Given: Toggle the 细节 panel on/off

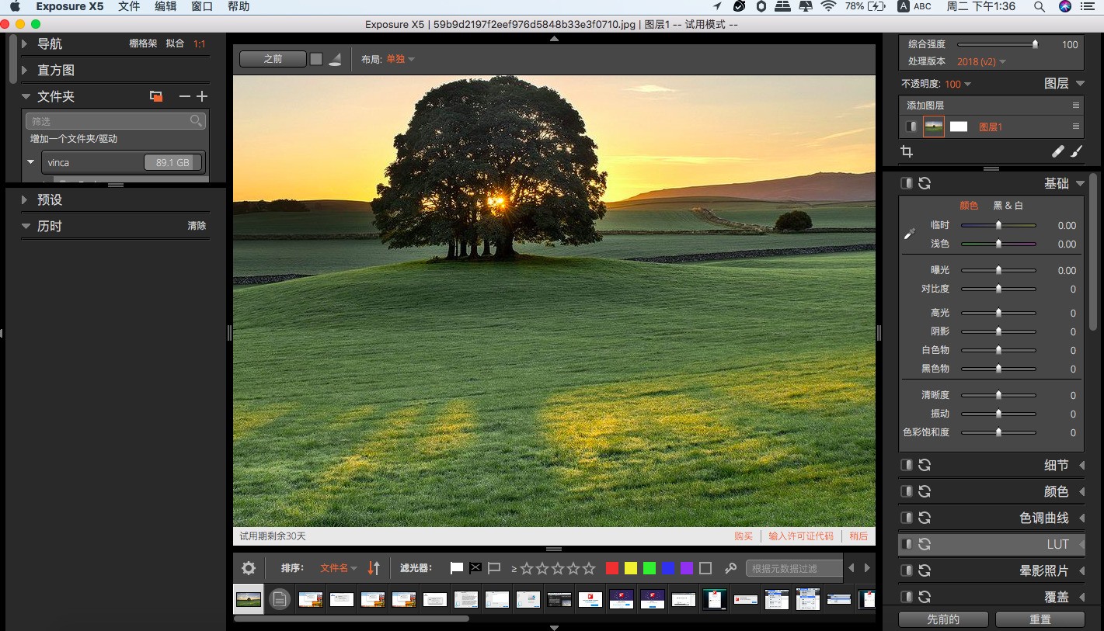Looking at the screenshot, I should tap(906, 465).
